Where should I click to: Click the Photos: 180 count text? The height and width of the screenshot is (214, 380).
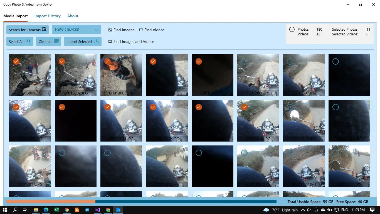point(310,29)
